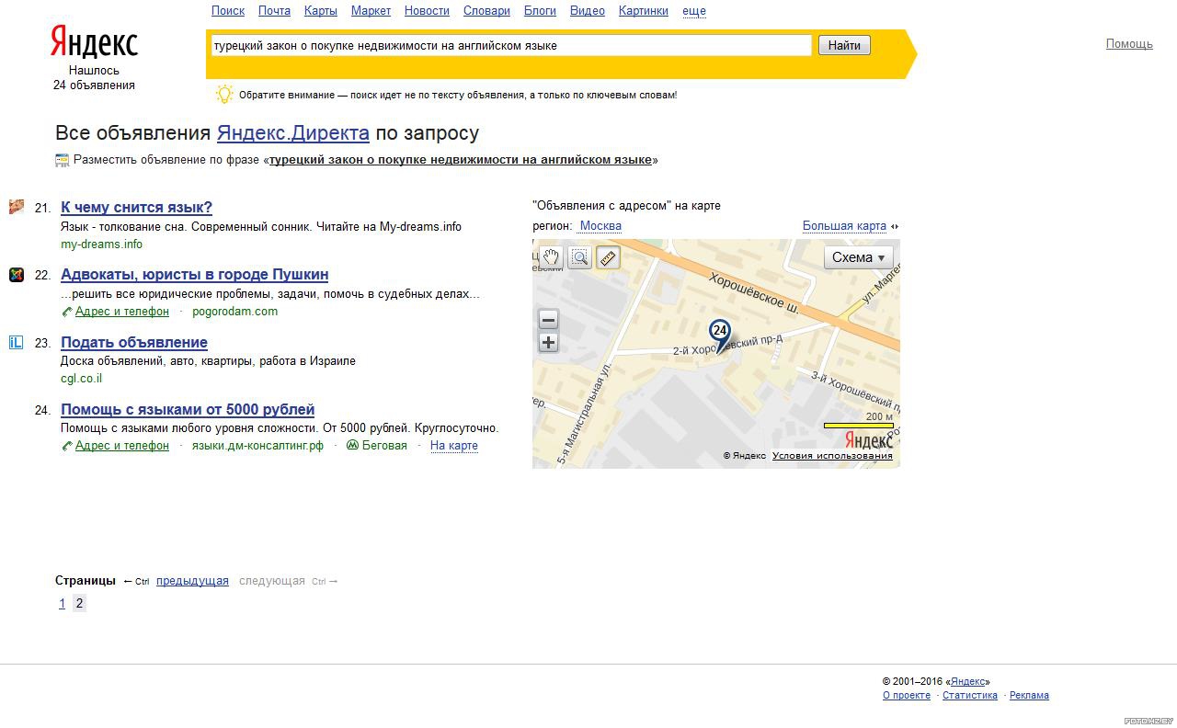Screen dimensions: 1177x728
Task: Open 'Почта' in top navigation
Action: coord(274,11)
